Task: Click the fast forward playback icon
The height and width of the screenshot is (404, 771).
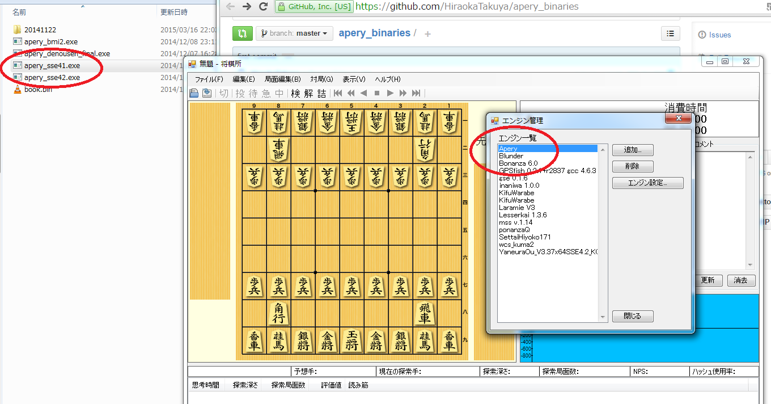Action: point(403,93)
